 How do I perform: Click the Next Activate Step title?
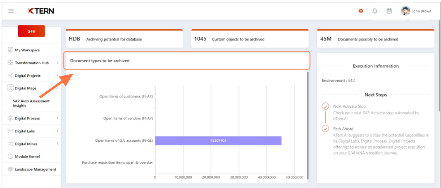click(349, 107)
